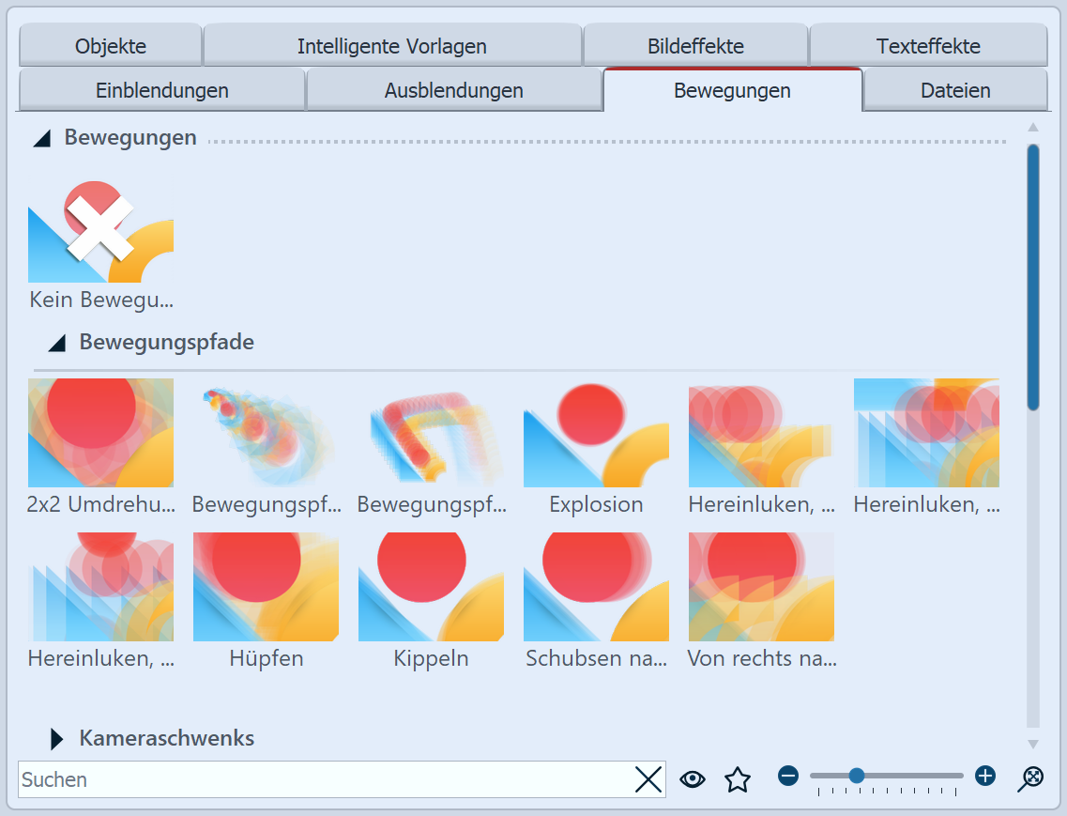Viewport: 1067px width, 816px height.
Task: Choose the Kippeln motion path
Action: coord(431,586)
